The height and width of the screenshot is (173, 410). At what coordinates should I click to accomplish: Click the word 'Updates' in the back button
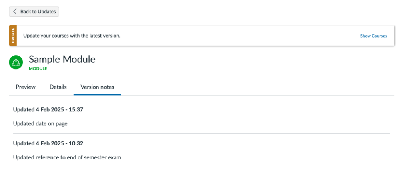[x=47, y=12]
